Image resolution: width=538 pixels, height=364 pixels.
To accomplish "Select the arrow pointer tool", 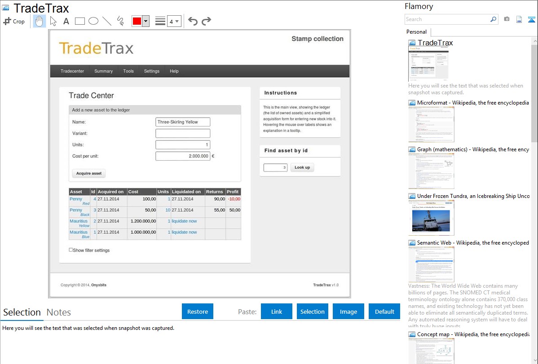I will tap(53, 21).
